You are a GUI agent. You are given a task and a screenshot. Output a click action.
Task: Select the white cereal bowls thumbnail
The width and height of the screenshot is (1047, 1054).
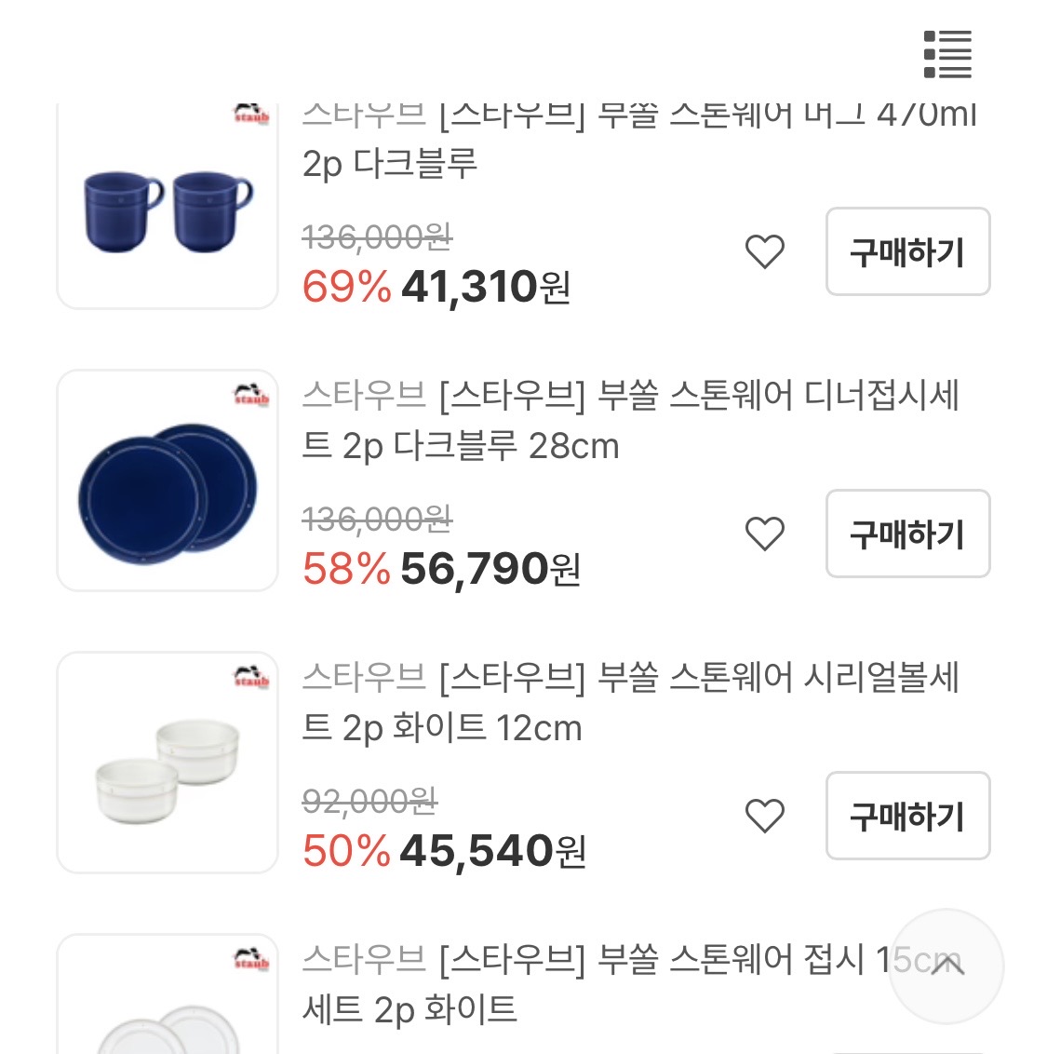(168, 763)
